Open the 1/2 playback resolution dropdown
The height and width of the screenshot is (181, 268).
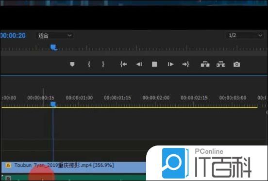245,36
